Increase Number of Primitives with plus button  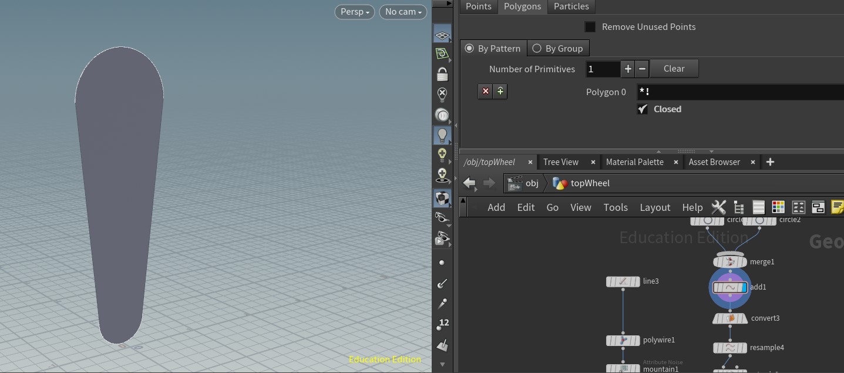point(628,69)
